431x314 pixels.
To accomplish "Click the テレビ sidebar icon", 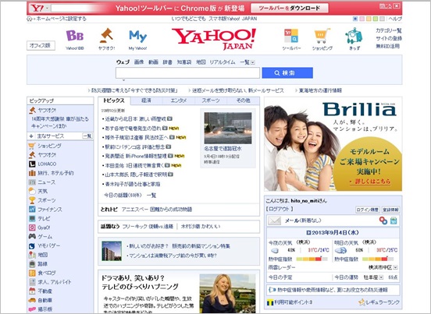I will pos(32,219).
